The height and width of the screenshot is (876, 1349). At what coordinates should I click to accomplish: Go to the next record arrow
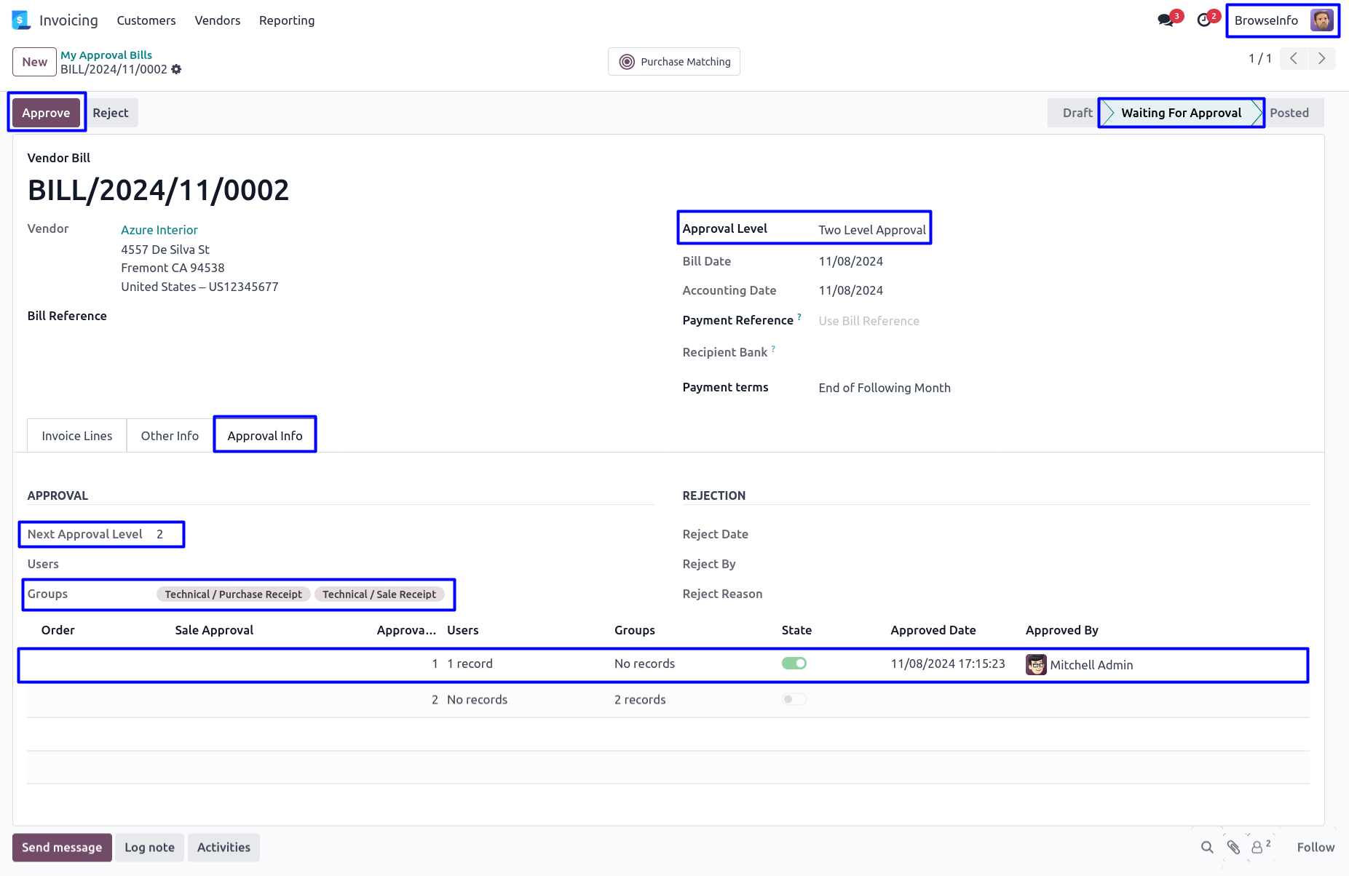(1321, 59)
